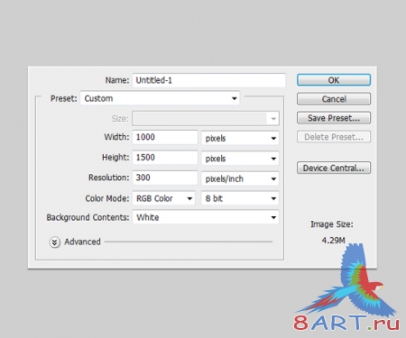Click the Cancel button
Screen dimensions: 406x338
click(x=334, y=99)
